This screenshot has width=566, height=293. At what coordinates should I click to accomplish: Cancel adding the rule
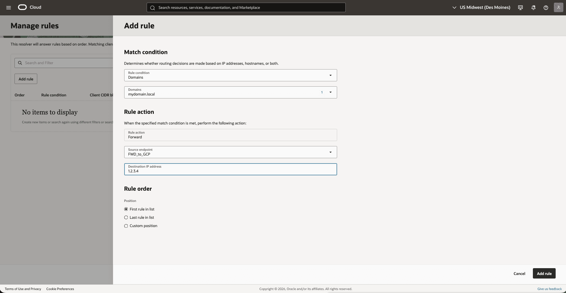pyautogui.click(x=519, y=273)
